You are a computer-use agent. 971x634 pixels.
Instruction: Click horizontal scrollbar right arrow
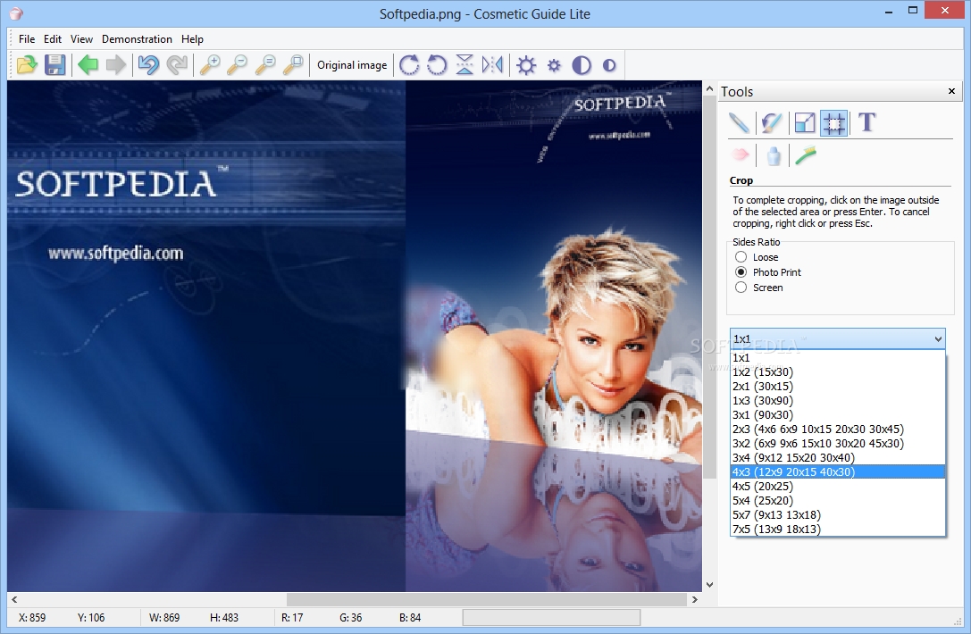[695, 599]
